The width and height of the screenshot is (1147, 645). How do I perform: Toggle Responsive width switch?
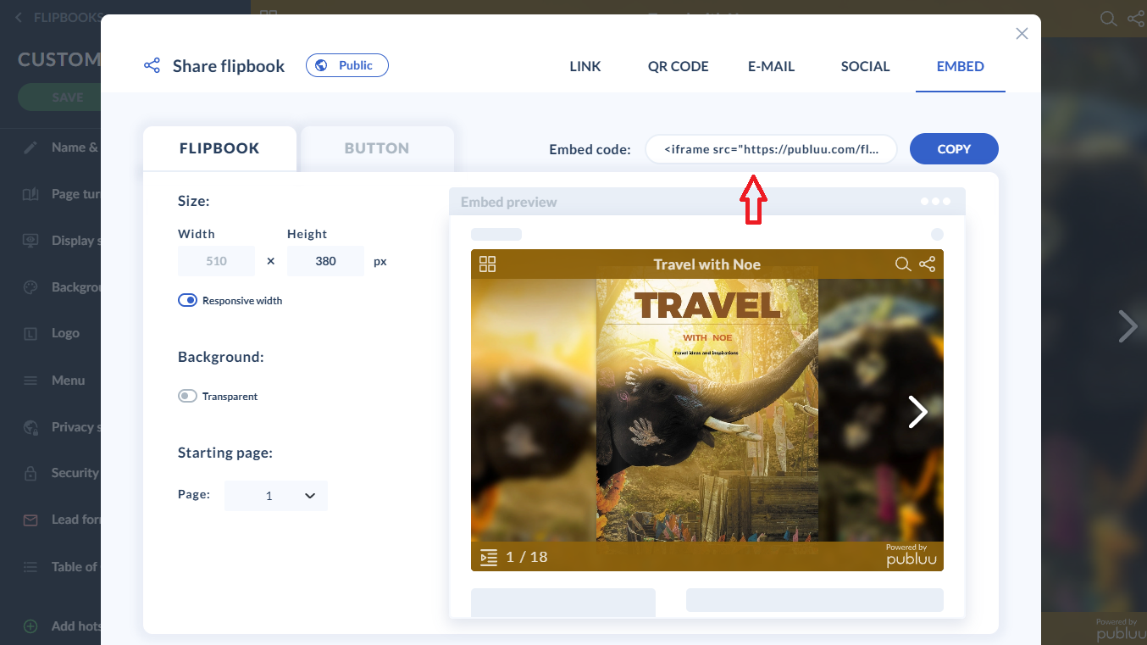click(187, 300)
